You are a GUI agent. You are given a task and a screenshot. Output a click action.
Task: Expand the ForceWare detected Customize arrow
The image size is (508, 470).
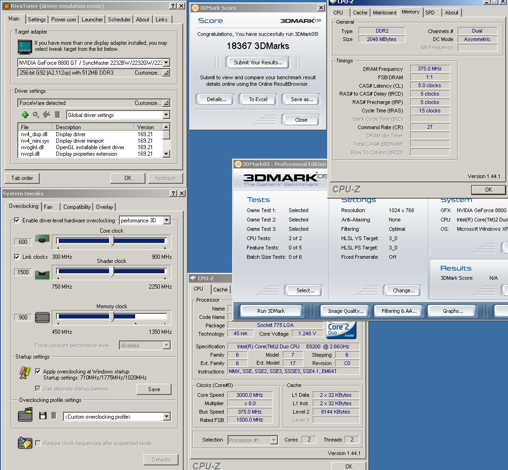click(x=166, y=103)
